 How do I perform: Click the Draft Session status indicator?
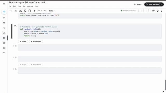pyautogui.click(x=129, y=11)
